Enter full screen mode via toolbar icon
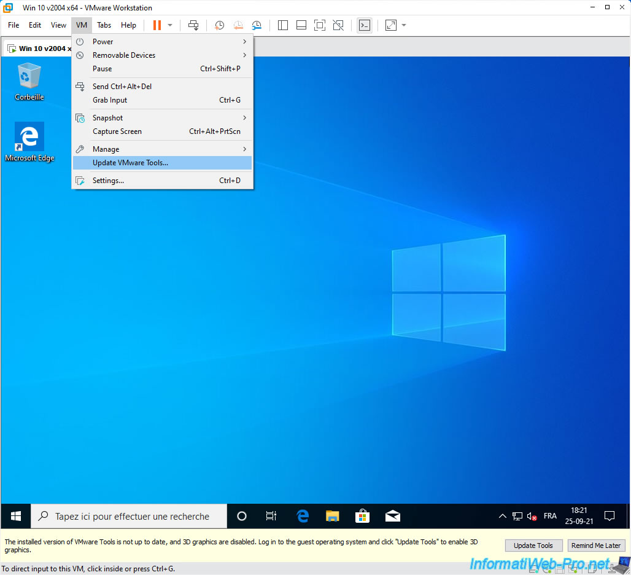 point(320,25)
